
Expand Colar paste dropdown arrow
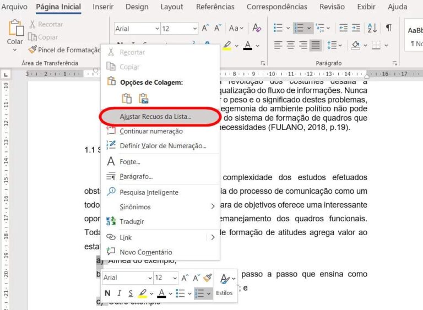click(x=15, y=50)
